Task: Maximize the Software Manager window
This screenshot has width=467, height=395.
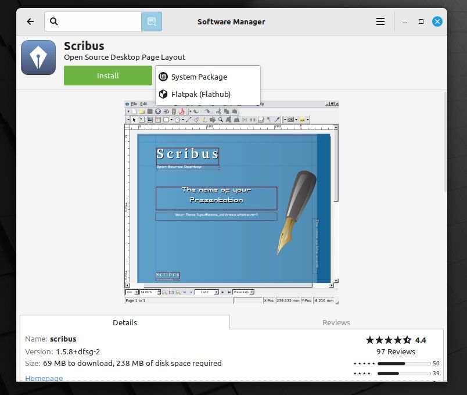Action: click(421, 21)
